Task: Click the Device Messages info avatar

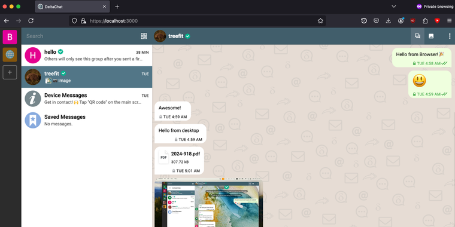Action: [x=33, y=99]
